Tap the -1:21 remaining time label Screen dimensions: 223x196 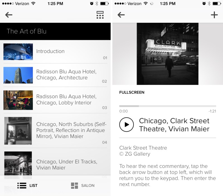[x=212, y=111]
